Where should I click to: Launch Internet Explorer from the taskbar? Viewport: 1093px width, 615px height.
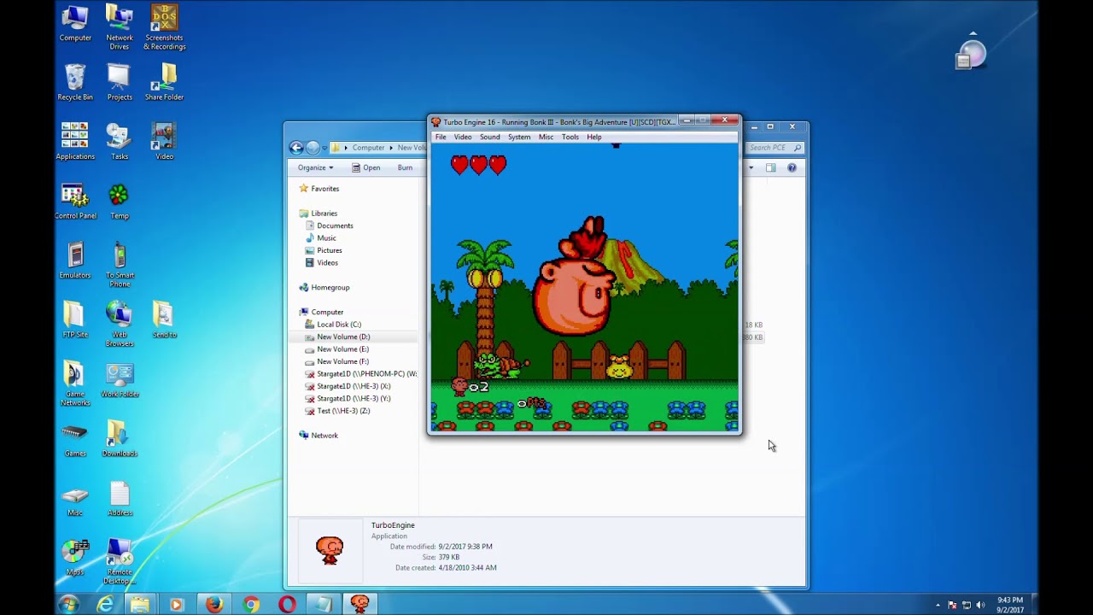[x=105, y=604]
